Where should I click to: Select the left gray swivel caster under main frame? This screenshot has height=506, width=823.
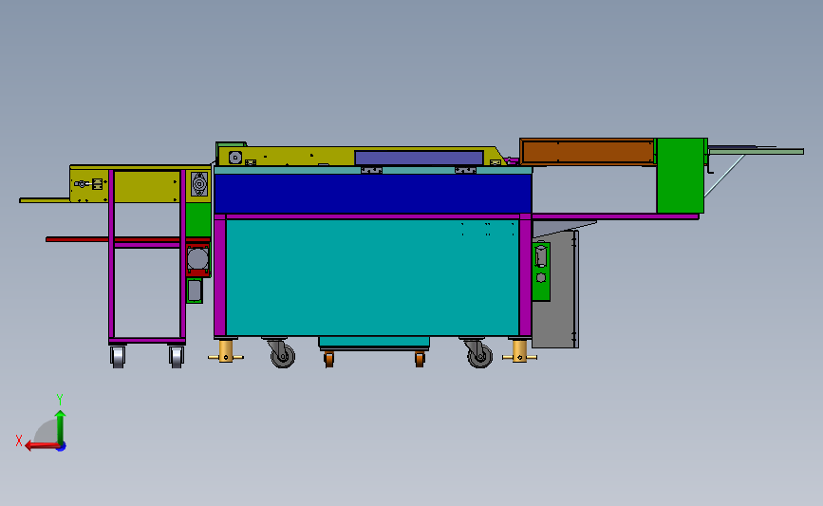point(280,353)
